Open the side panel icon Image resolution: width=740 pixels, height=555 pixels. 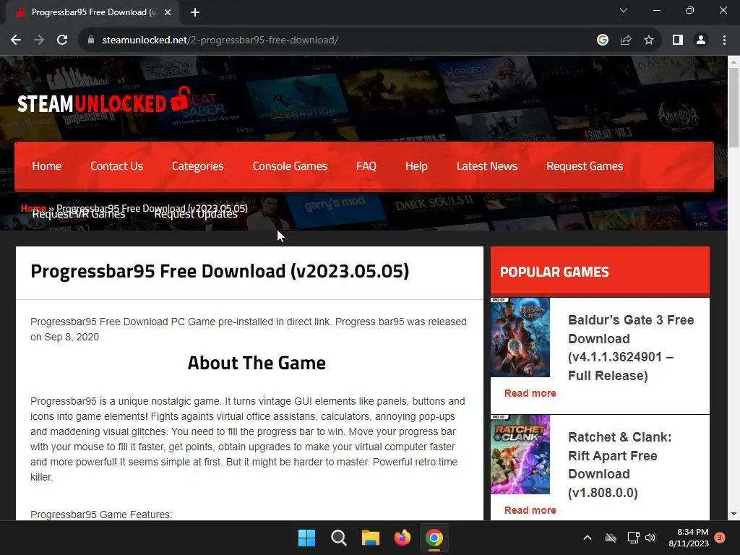[x=678, y=40]
